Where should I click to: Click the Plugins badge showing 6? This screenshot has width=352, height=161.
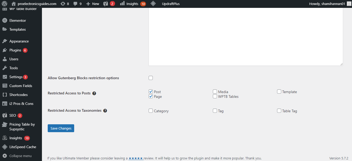[25, 50]
